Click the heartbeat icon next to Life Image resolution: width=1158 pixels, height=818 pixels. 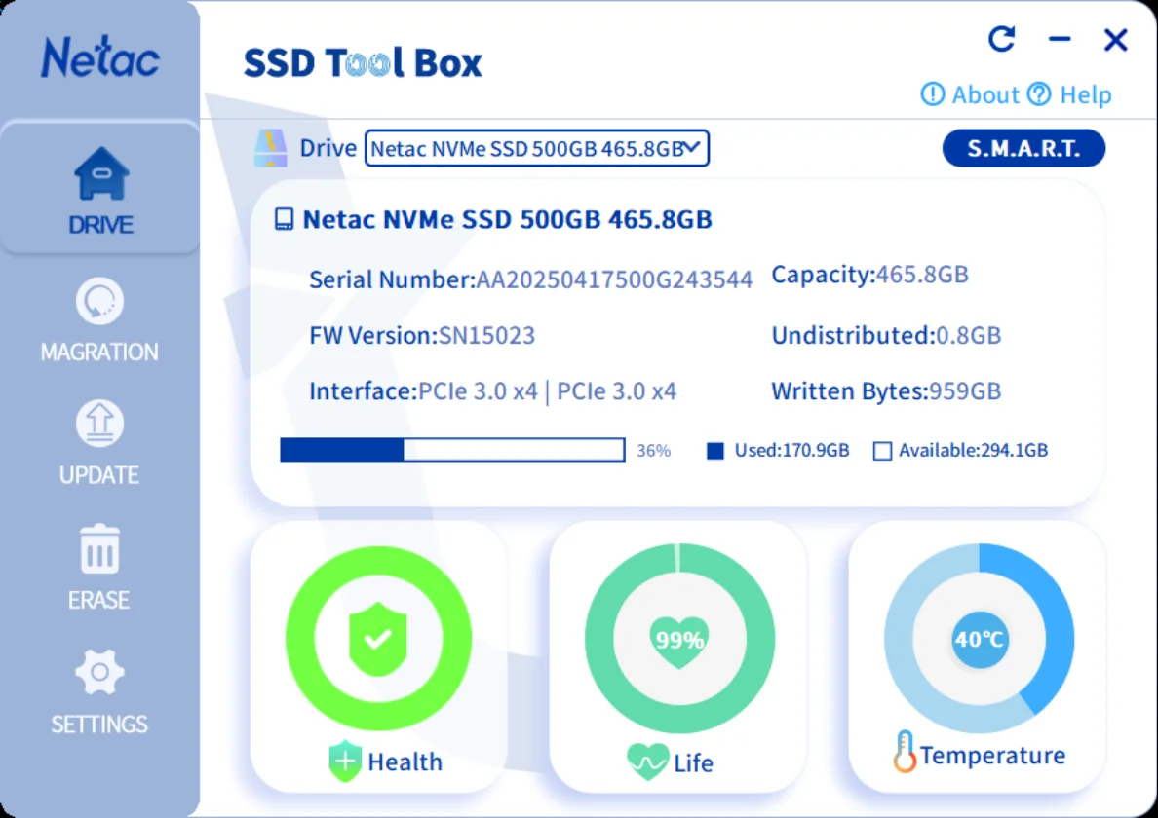tap(647, 762)
